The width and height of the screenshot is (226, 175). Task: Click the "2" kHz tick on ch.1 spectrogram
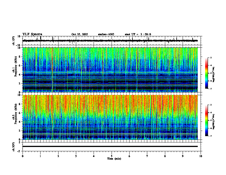tap(20, 83)
